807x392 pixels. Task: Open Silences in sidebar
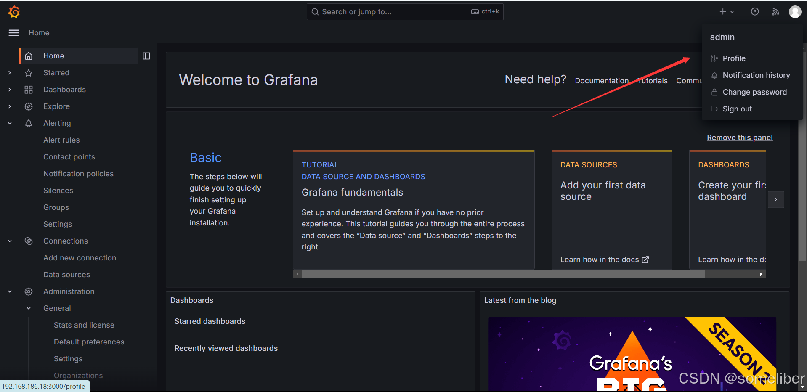click(x=58, y=191)
